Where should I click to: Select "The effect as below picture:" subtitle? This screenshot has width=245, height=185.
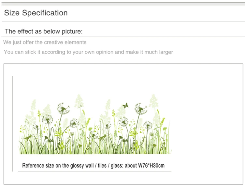tap(44, 31)
